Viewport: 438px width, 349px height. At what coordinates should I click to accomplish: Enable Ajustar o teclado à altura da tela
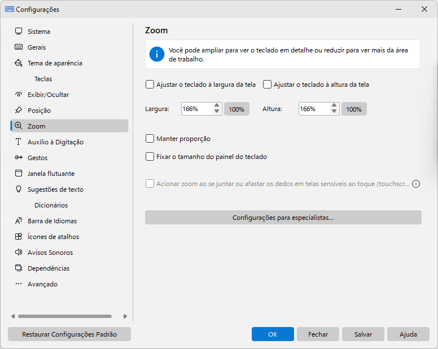267,85
